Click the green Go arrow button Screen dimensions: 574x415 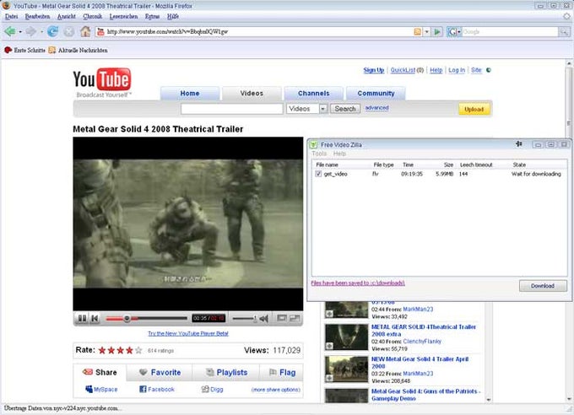[437, 32]
